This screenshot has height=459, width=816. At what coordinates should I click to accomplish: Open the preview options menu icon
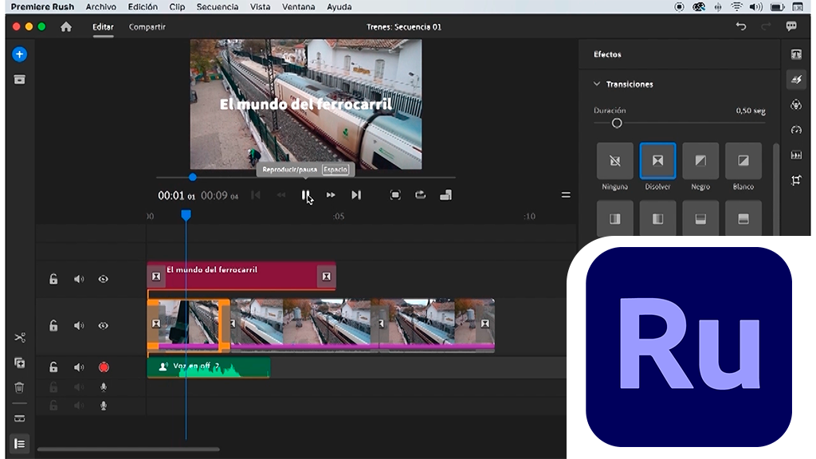pos(566,195)
